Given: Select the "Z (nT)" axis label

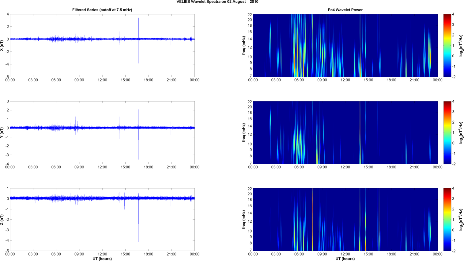Looking at the screenshot, I should (x=2, y=220).
